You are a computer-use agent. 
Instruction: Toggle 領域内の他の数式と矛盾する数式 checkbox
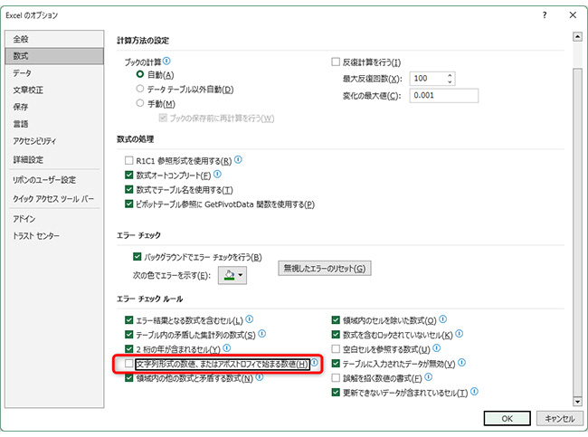pyautogui.click(x=129, y=377)
